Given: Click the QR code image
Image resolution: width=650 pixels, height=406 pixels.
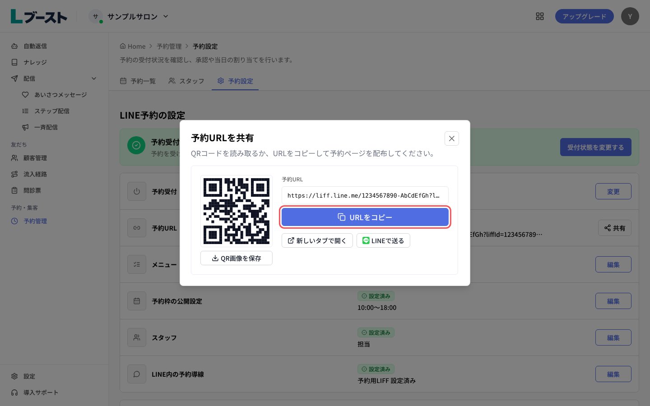Looking at the screenshot, I should (x=237, y=211).
